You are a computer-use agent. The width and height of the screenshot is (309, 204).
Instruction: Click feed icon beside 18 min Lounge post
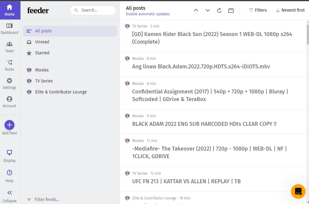[127, 198]
